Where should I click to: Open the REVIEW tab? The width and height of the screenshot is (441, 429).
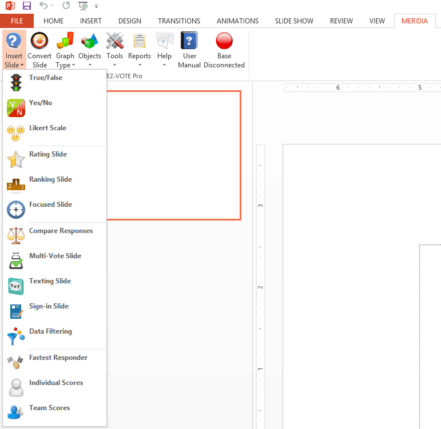click(x=341, y=21)
